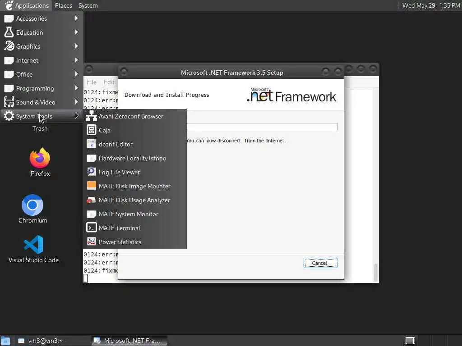This screenshot has width=462, height=346.
Task: Click the dconf Editor icon
Action: [x=91, y=144]
